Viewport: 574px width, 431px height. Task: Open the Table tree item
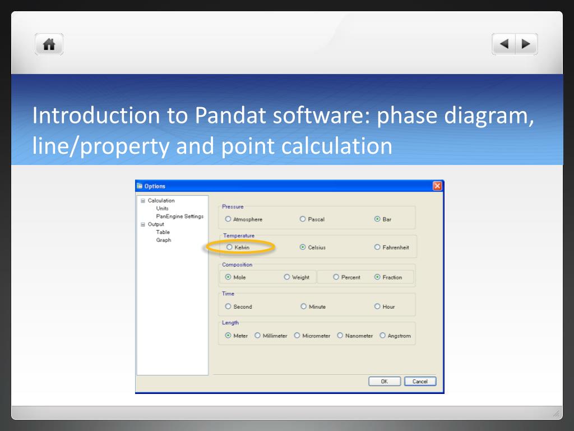pos(163,232)
